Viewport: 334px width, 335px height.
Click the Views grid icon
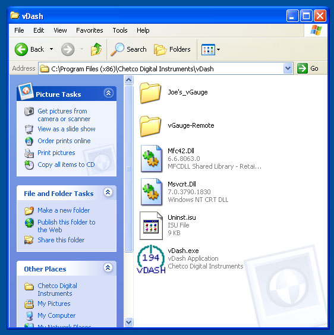coord(208,49)
